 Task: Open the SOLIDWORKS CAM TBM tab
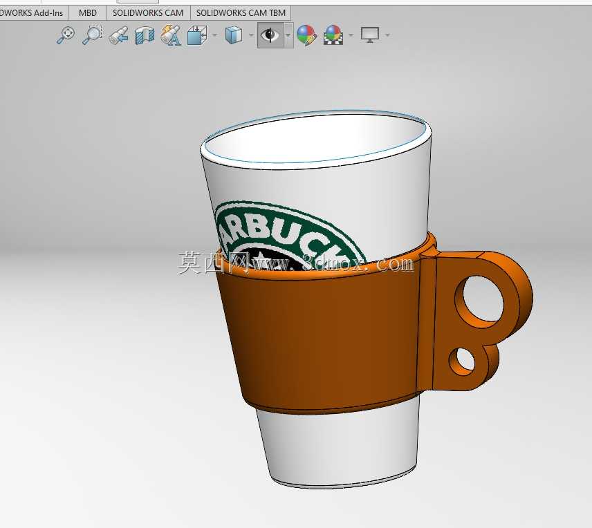(x=241, y=13)
